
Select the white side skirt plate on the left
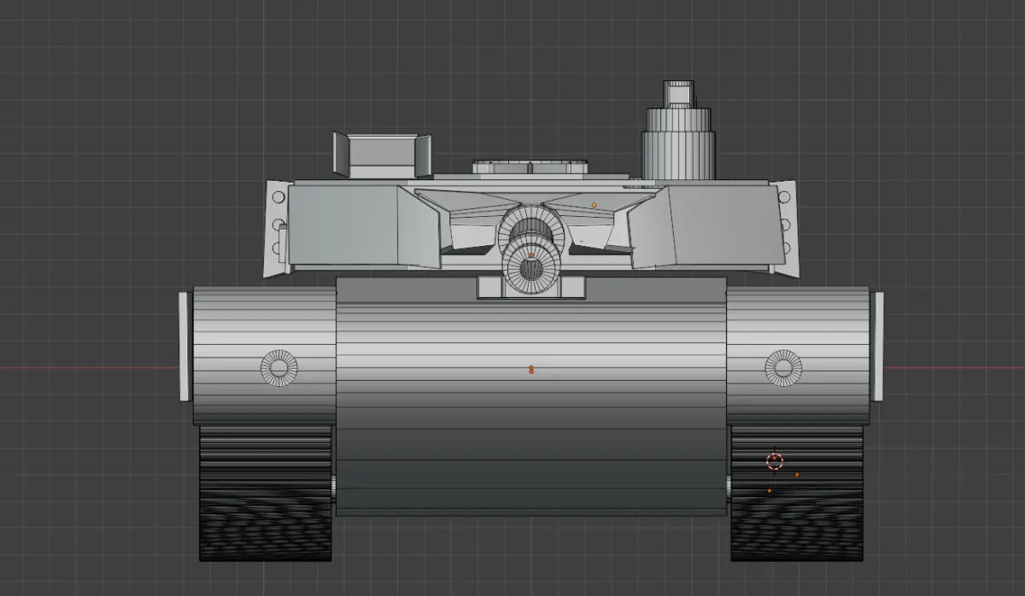(x=183, y=346)
